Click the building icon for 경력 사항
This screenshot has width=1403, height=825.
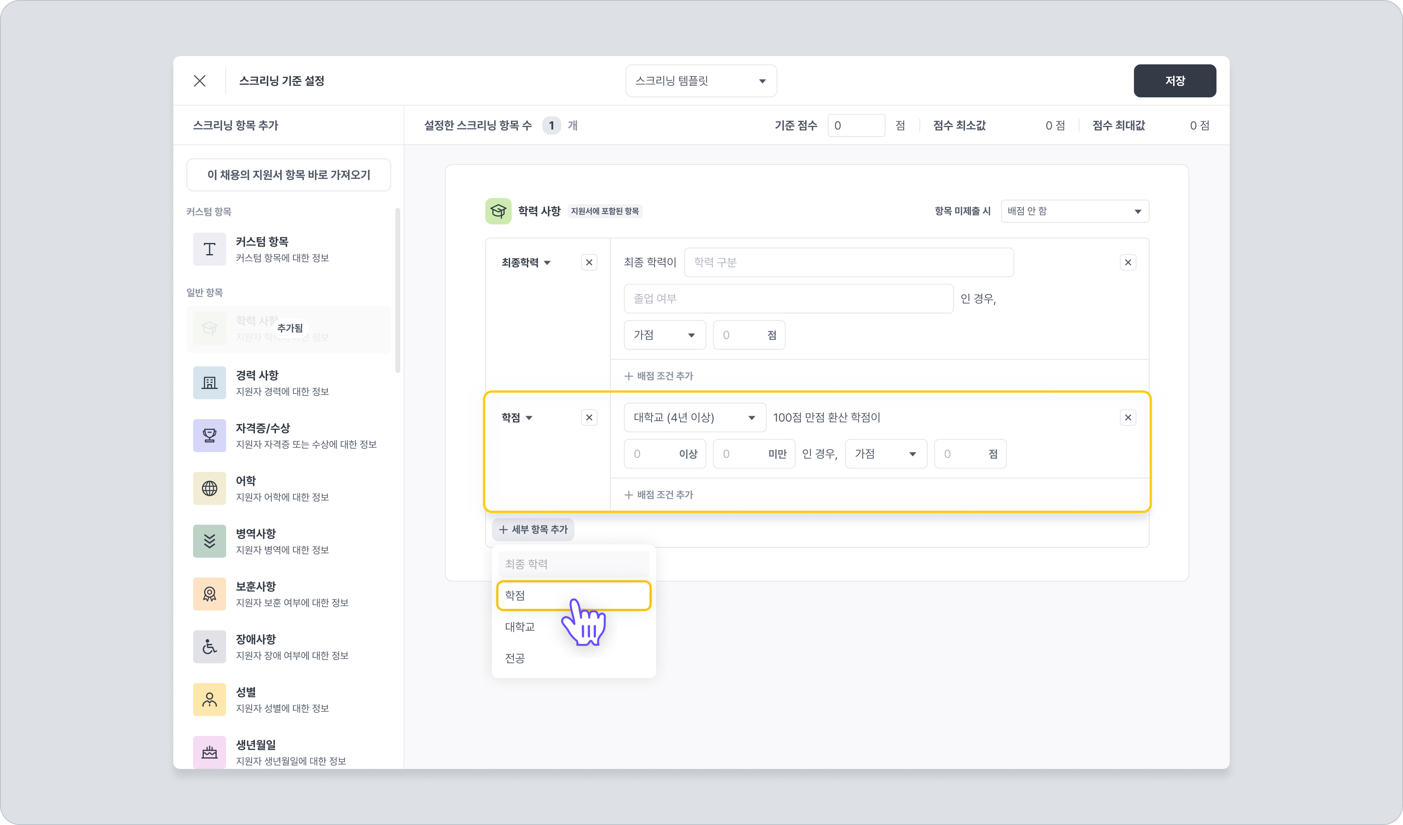point(209,382)
